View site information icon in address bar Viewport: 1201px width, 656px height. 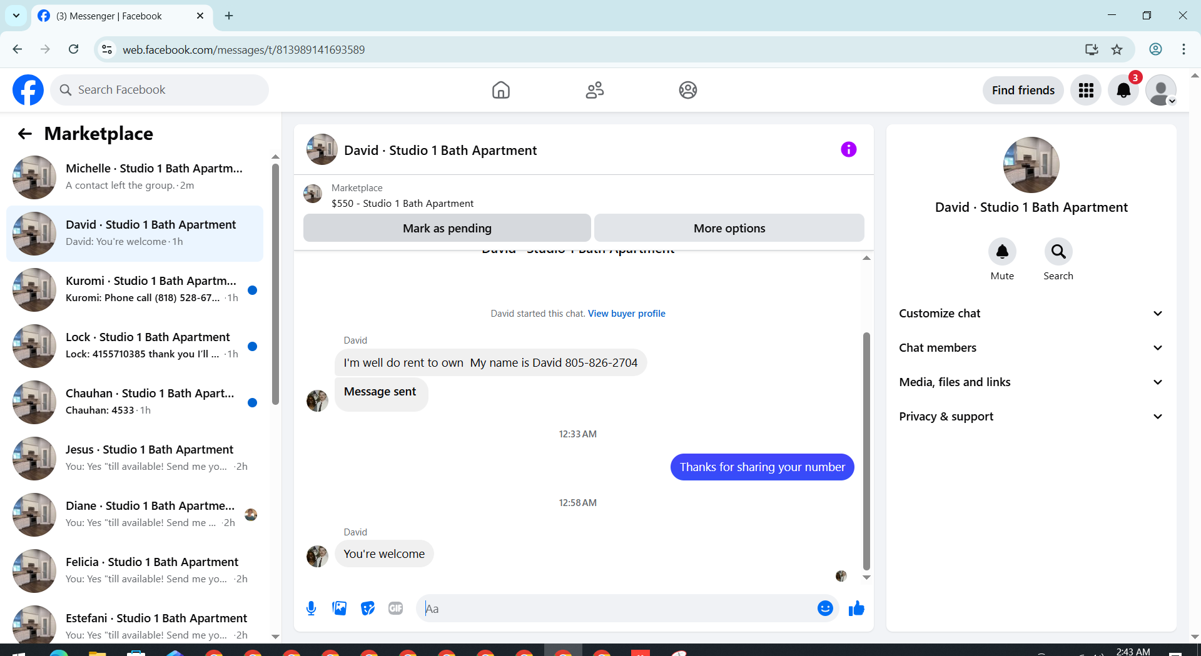tap(108, 49)
